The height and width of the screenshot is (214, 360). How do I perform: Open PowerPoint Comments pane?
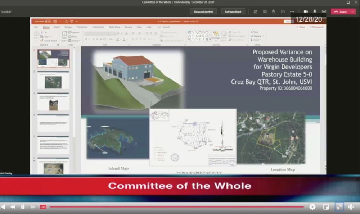pos(316,27)
